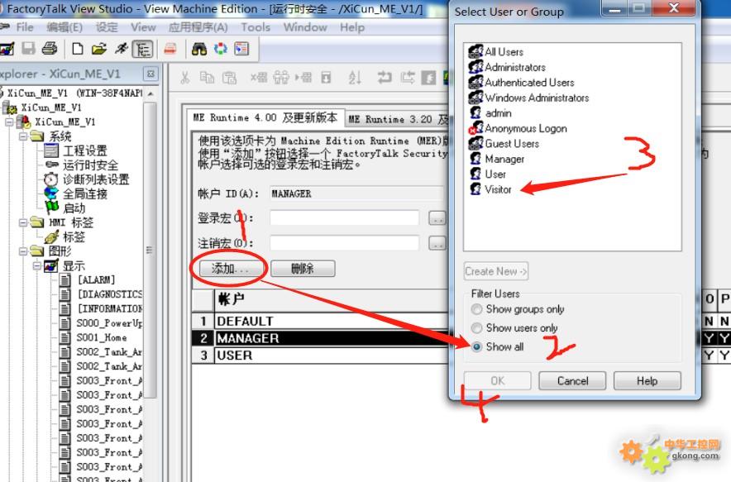Click the Create New button
The image size is (731, 482).
496,271
